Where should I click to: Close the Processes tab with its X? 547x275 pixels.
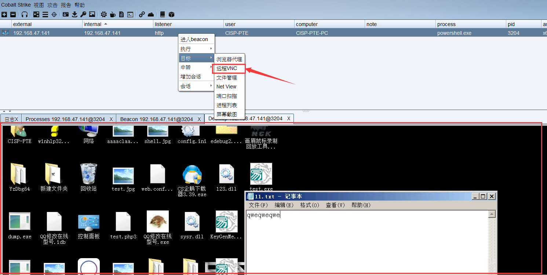(x=111, y=119)
